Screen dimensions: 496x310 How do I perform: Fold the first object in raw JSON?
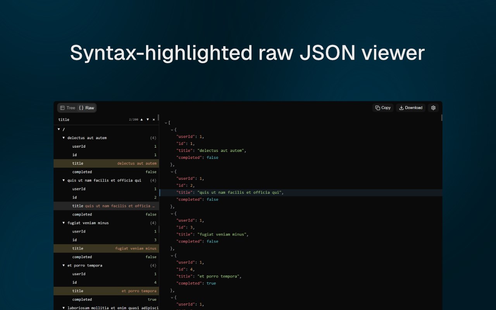(172, 130)
